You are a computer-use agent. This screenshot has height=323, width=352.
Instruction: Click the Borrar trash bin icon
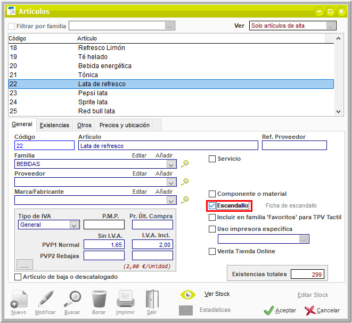(x=99, y=300)
